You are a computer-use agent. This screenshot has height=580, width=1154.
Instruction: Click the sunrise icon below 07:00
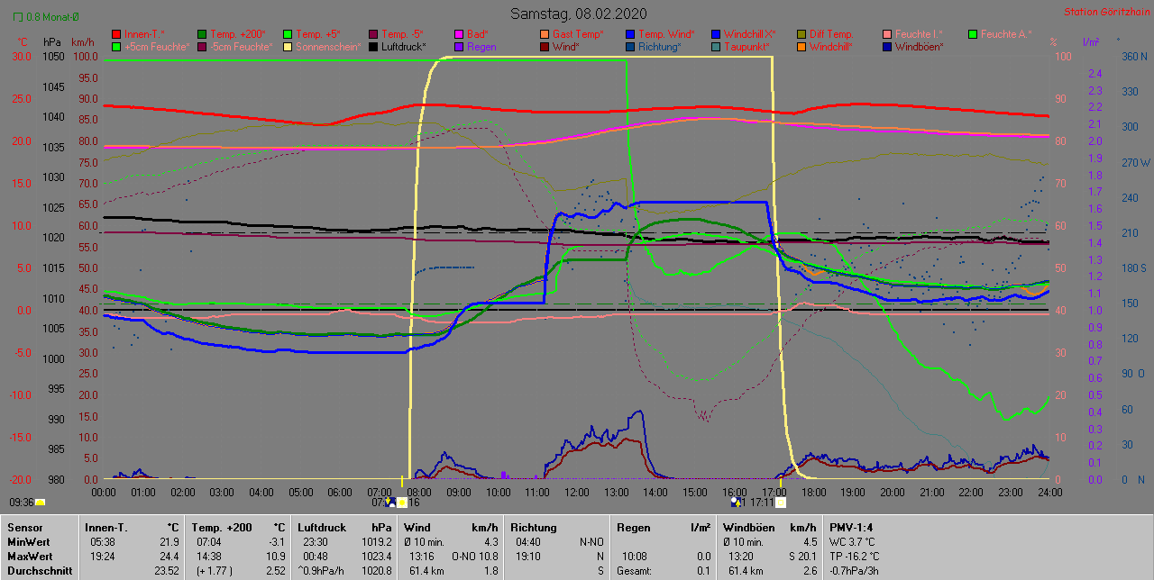389,503
